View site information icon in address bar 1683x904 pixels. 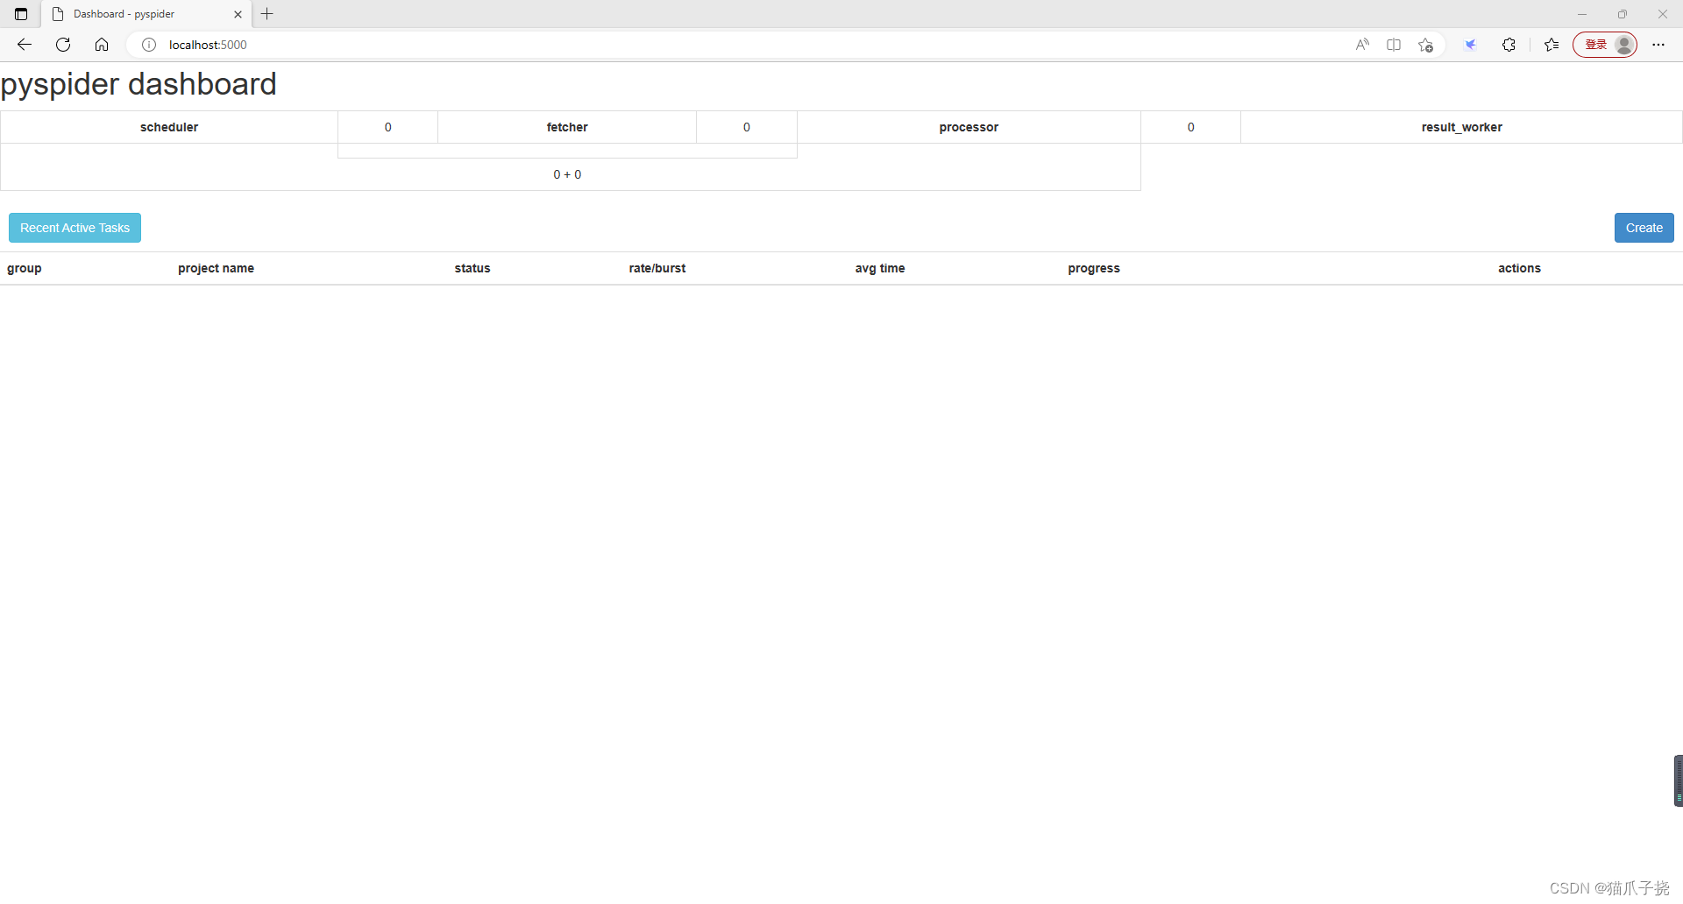click(149, 45)
